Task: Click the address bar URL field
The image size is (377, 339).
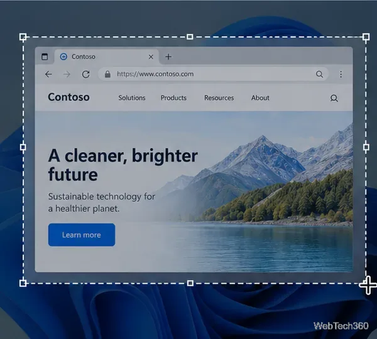Action: pyautogui.click(x=213, y=74)
